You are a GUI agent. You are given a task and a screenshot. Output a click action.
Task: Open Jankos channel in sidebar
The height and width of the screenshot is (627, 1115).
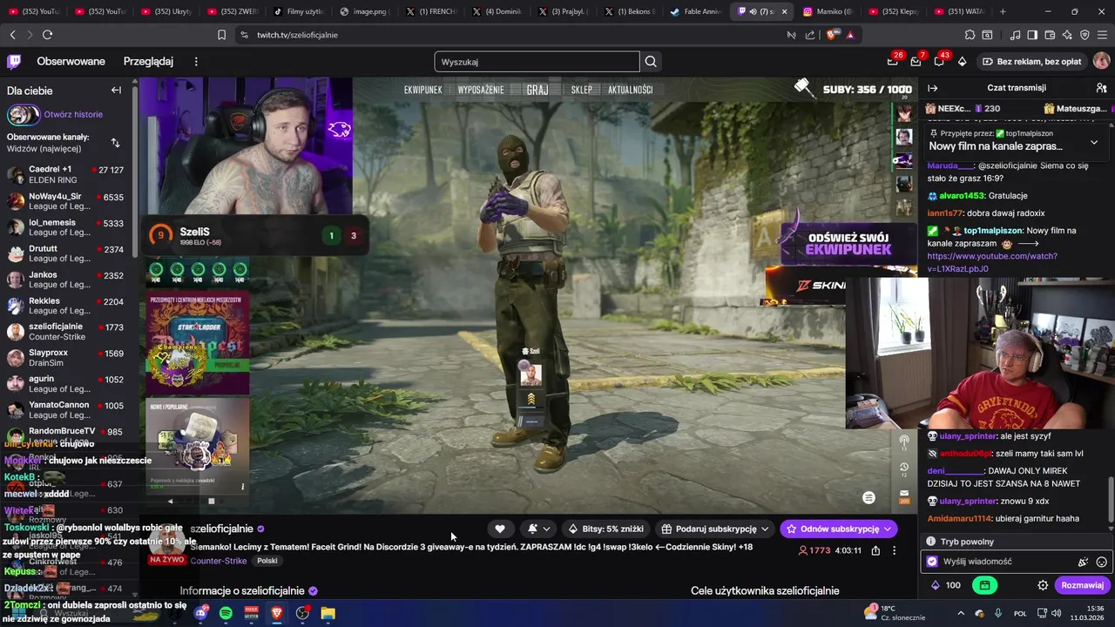click(65, 280)
